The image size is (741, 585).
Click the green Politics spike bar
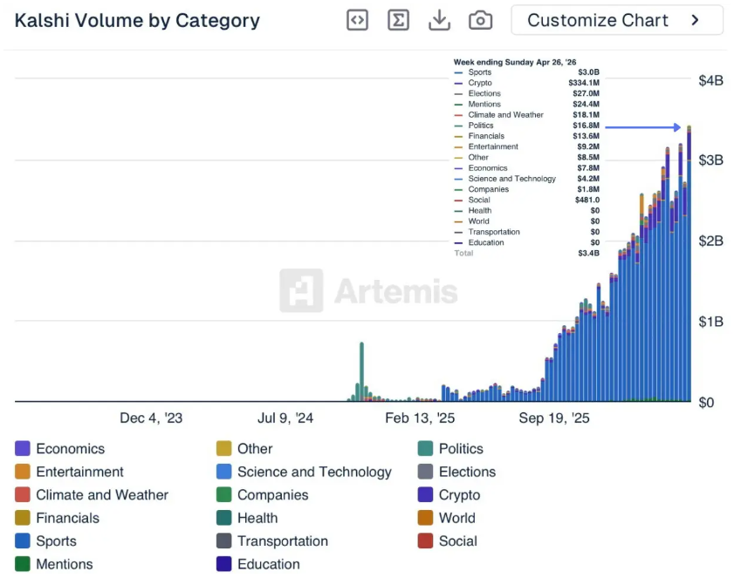pos(361,371)
